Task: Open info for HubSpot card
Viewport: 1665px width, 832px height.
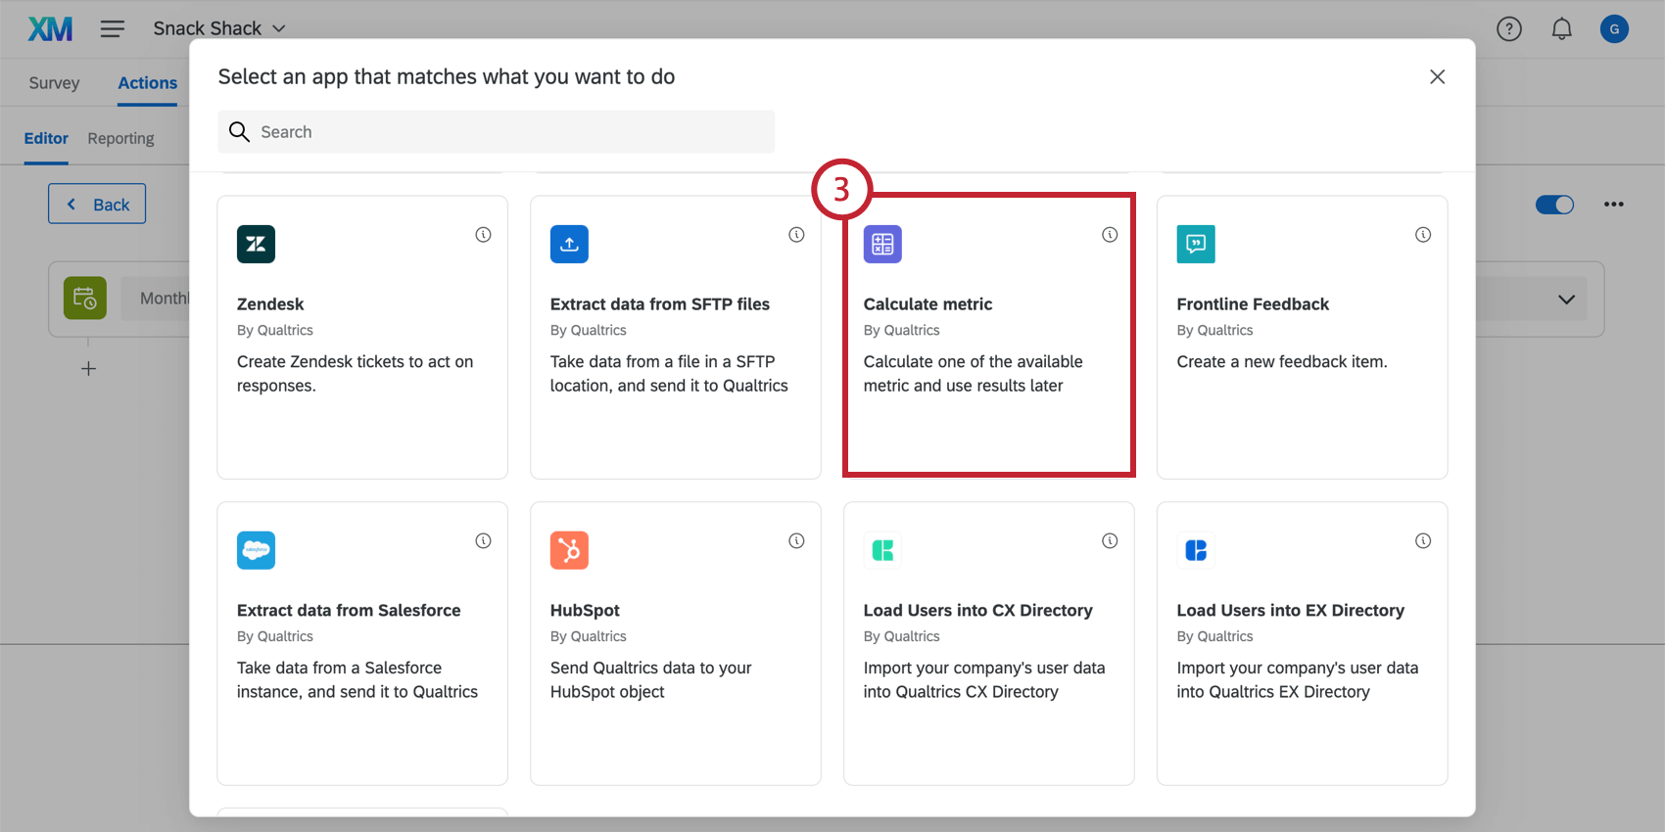Action: click(x=796, y=540)
